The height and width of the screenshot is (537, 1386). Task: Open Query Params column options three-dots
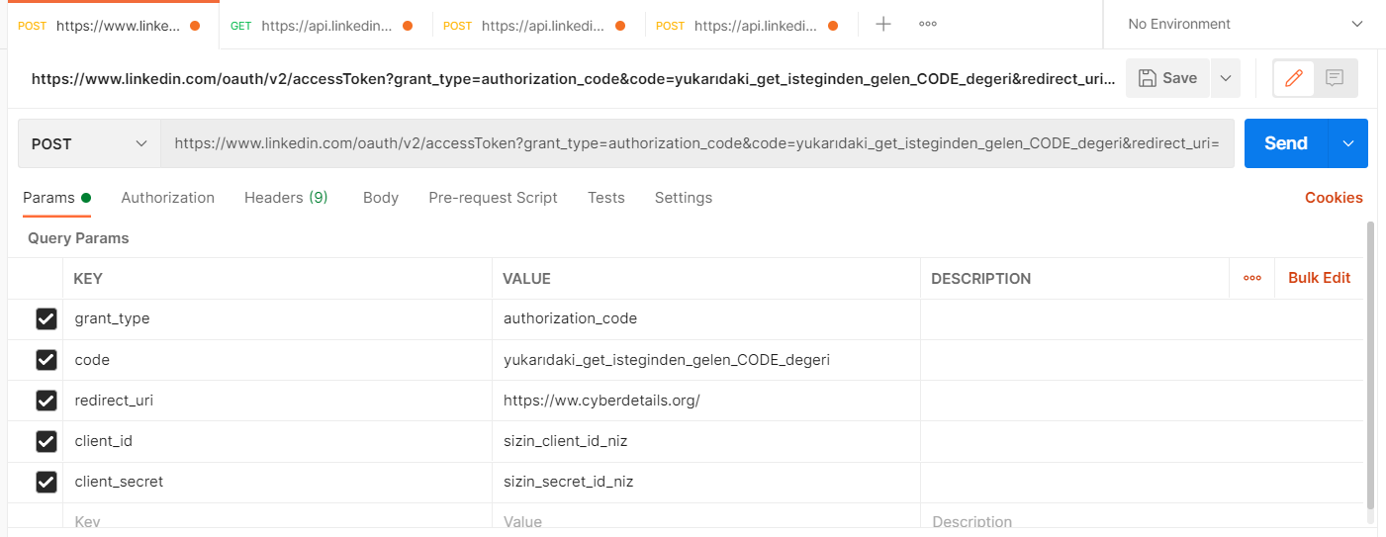[1252, 278]
